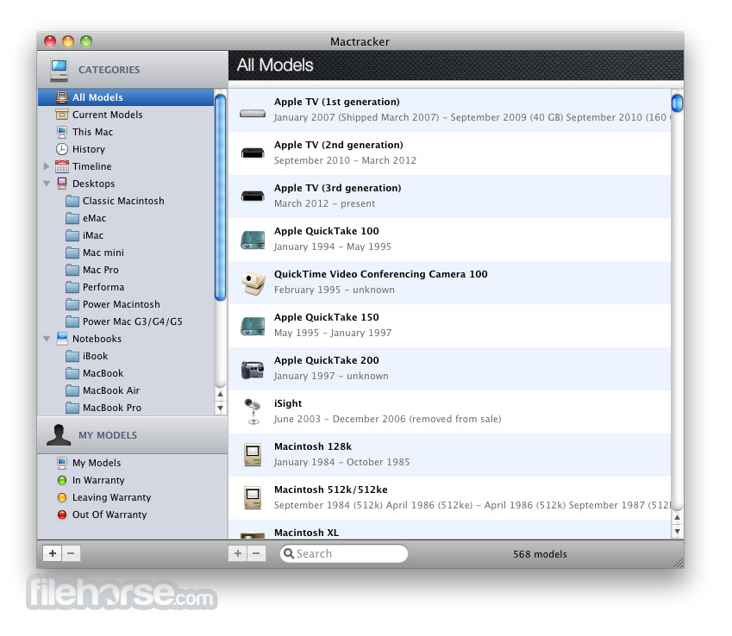The width and height of the screenshot is (732, 636).
Task: Click the Classic Macintosh folder icon
Action: (72, 201)
